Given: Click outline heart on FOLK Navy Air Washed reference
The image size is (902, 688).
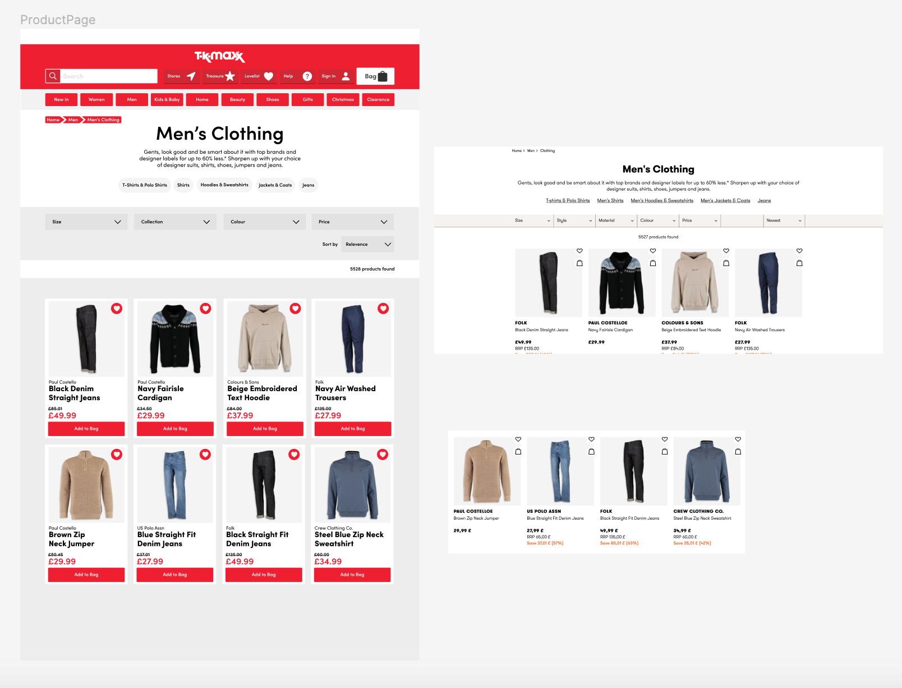Looking at the screenshot, I should coord(799,251).
